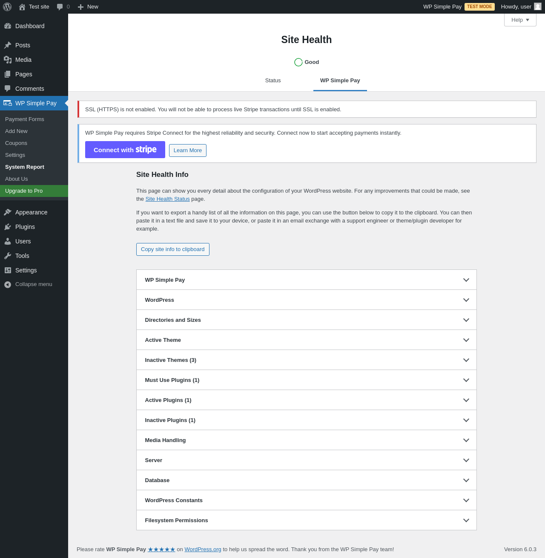545x558 pixels.
Task: Expand the Server info section
Action: tap(306, 460)
